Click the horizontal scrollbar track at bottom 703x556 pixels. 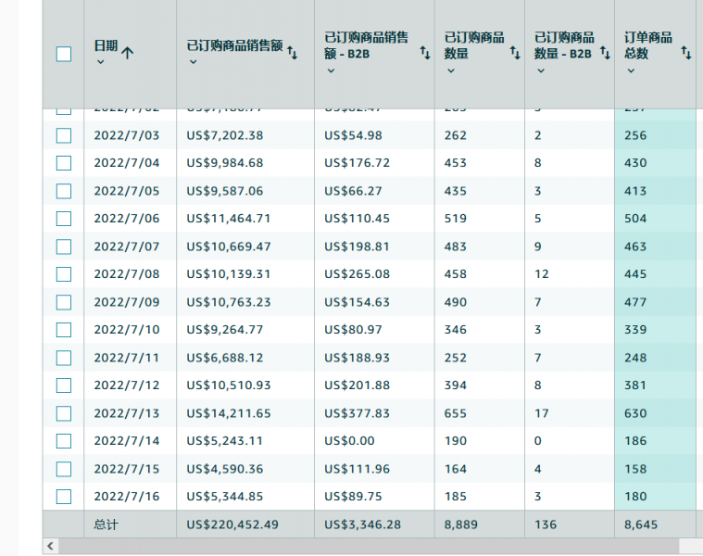click(370, 547)
